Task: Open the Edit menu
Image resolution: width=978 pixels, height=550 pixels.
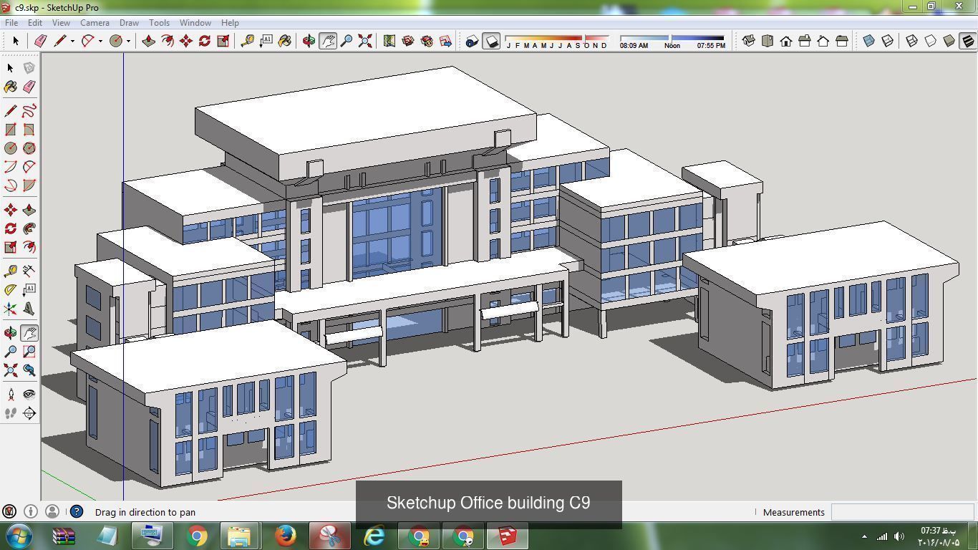Action: 35,23
